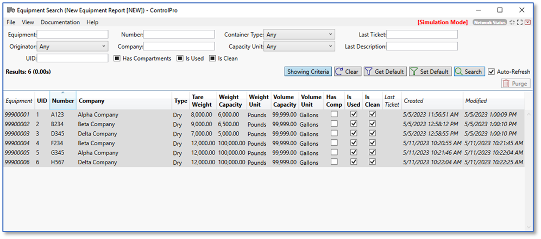Screen dimensions: 541x239
Task: Click the Network Status indicator
Action: pyautogui.click(x=489, y=22)
